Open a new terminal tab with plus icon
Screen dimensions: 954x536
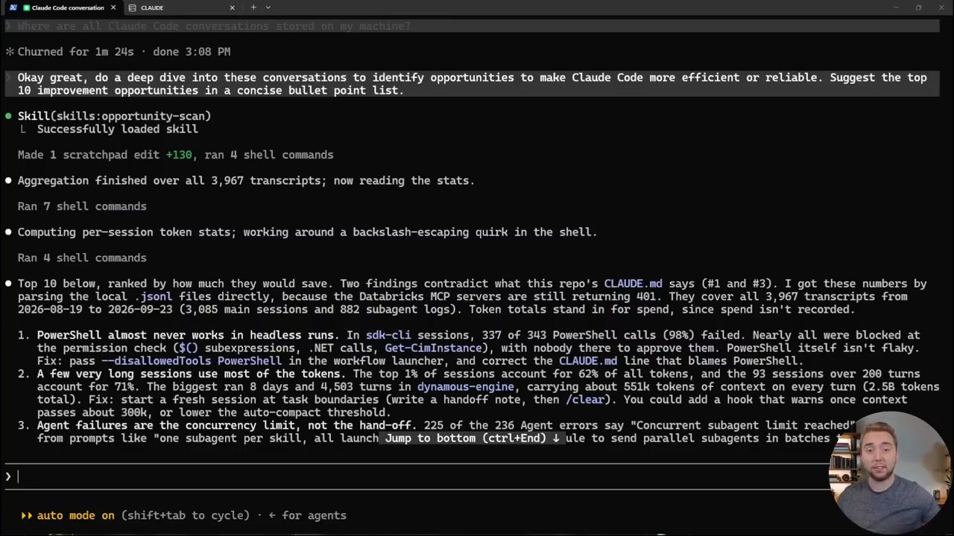253,7
